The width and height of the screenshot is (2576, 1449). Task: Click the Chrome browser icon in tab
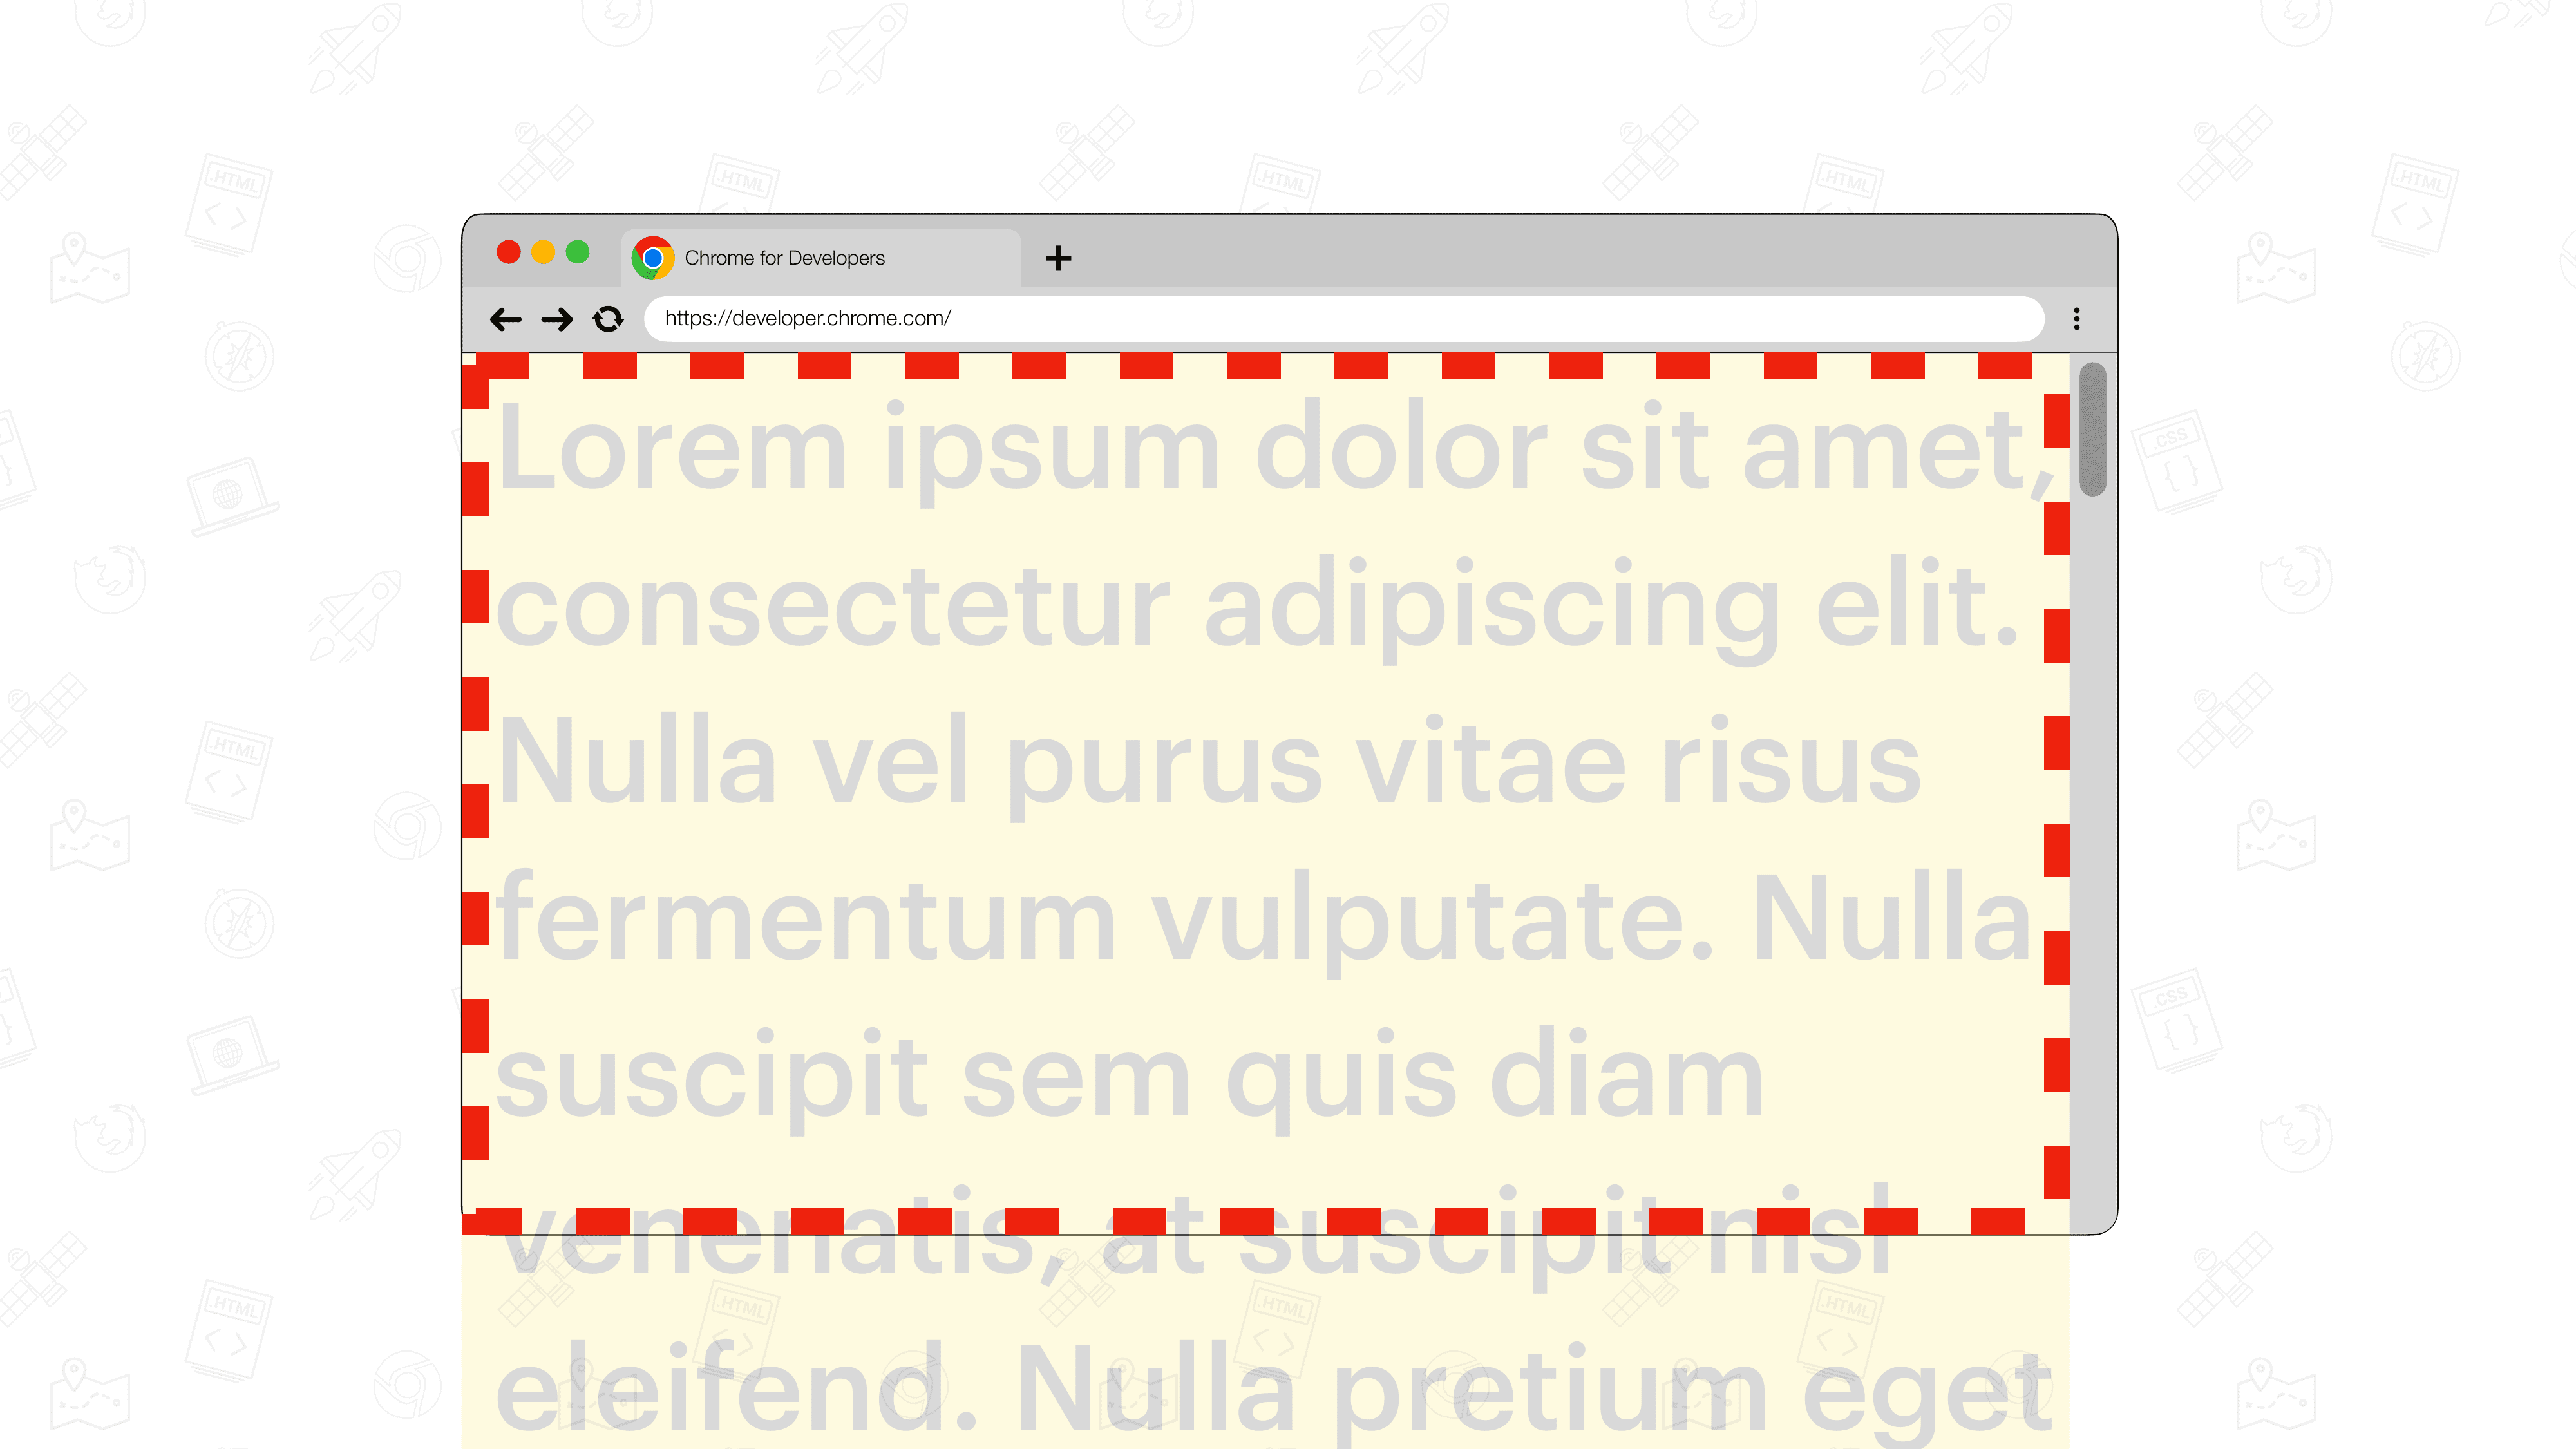(x=653, y=256)
